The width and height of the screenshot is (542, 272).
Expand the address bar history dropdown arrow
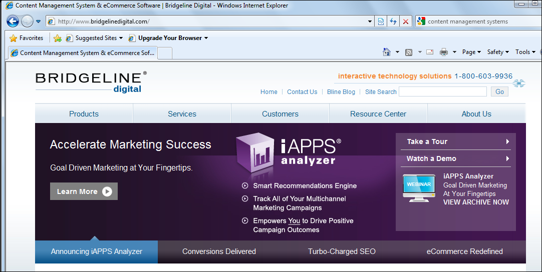click(x=370, y=21)
